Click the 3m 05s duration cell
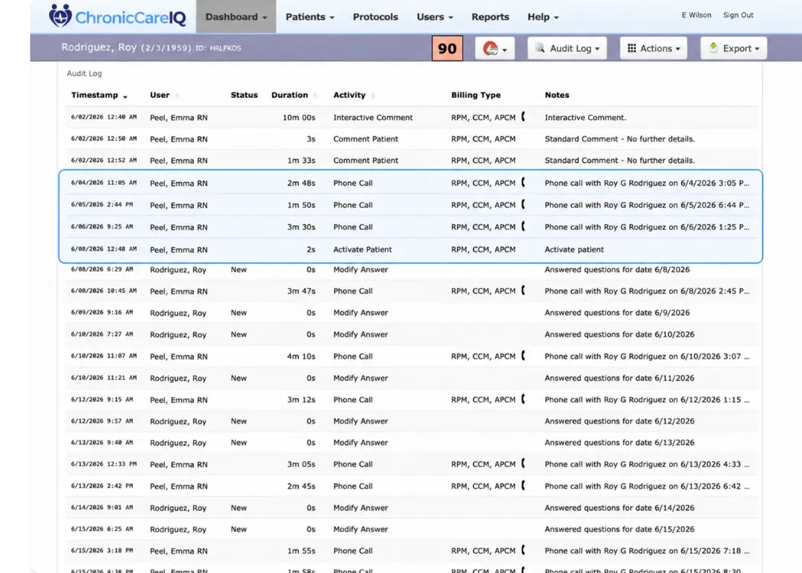The image size is (802, 573). click(301, 464)
